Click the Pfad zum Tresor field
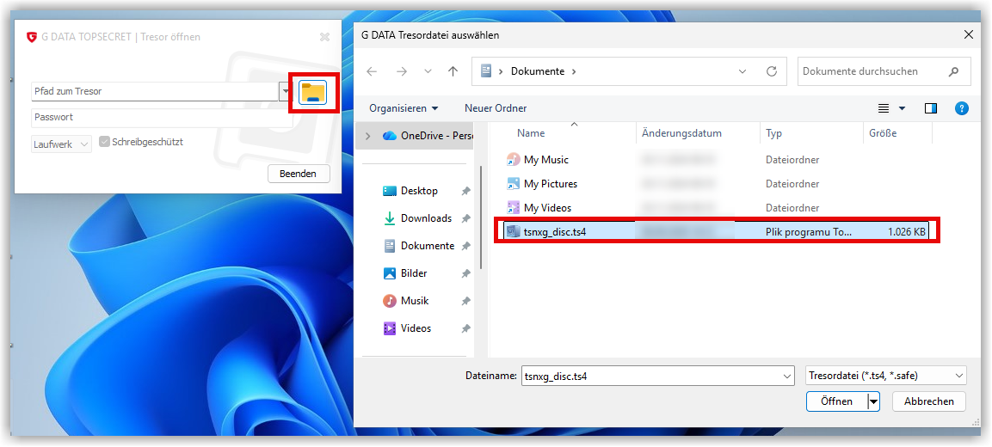The width and height of the screenshot is (992, 447). coord(154,92)
